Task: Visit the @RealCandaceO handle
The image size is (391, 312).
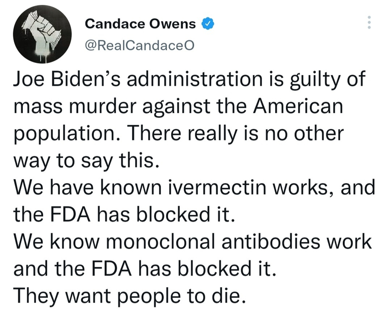Action: (140, 45)
